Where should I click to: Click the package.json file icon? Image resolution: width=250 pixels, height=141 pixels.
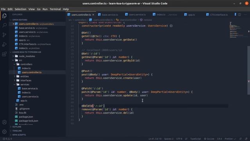[16, 117]
